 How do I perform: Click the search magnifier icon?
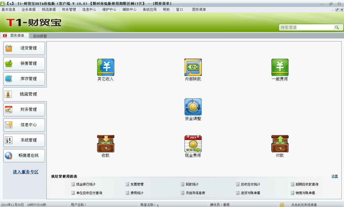[337, 27]
